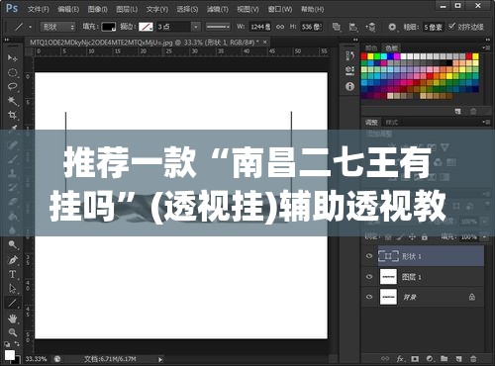
Task: Pick the red swatch in first row
Action: click(364, 56)
